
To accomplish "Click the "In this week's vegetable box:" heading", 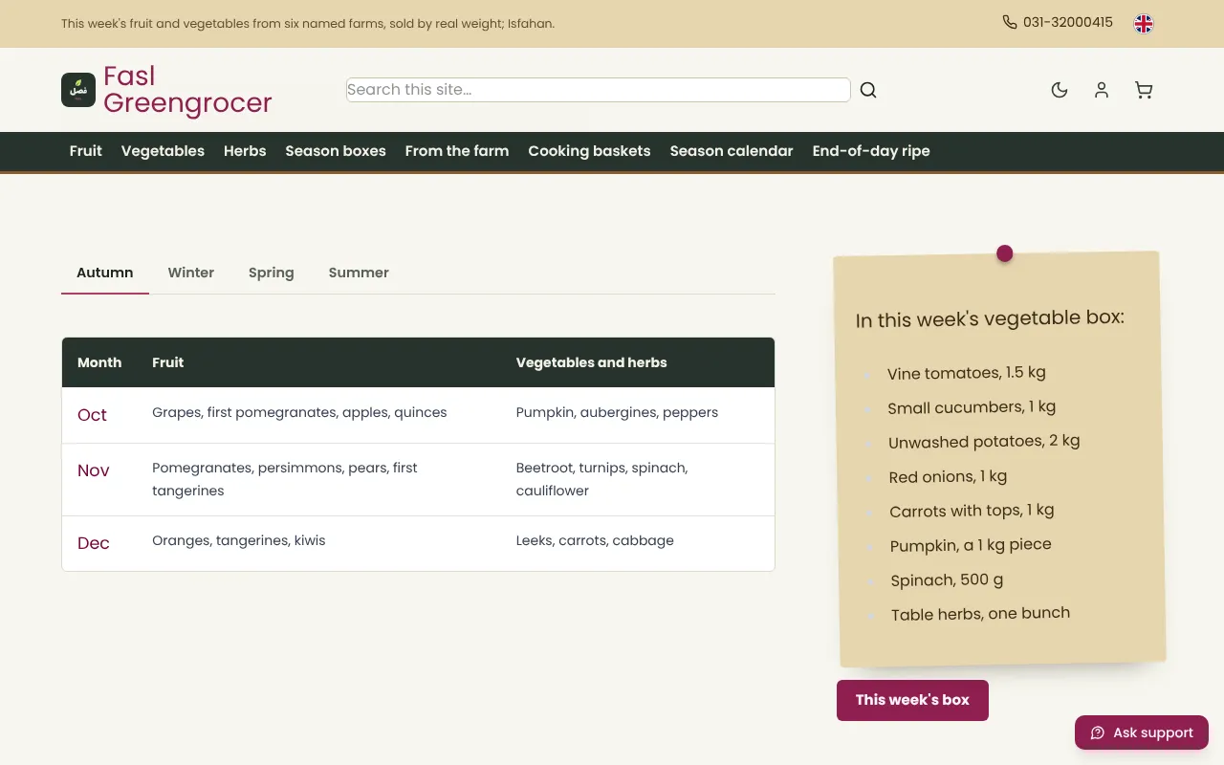I will click(x=990, y=318).
